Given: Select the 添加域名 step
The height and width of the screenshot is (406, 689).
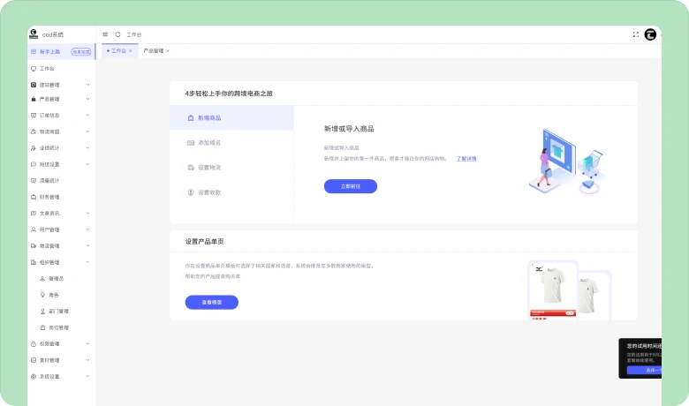Looking at the screenshot, I should pos(209,142).
